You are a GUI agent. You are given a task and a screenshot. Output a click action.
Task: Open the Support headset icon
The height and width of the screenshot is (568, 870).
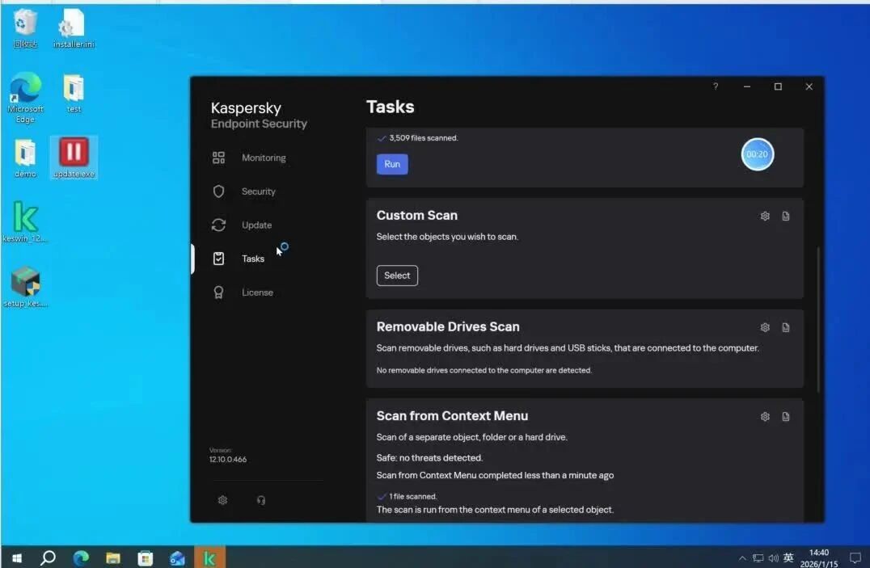pos(261,500)
